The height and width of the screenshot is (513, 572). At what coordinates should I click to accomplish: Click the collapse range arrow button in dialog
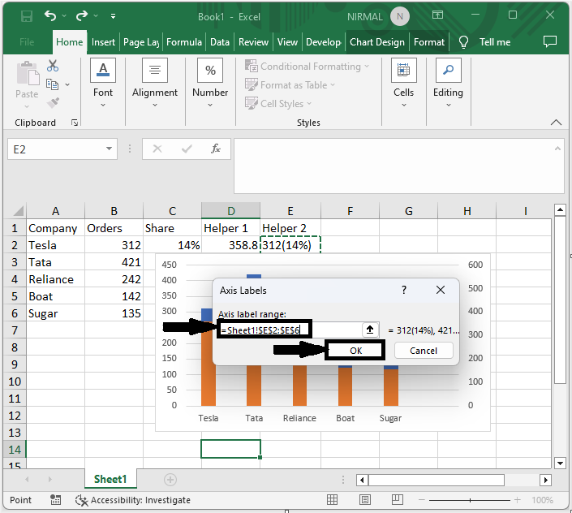click(370, 330)
